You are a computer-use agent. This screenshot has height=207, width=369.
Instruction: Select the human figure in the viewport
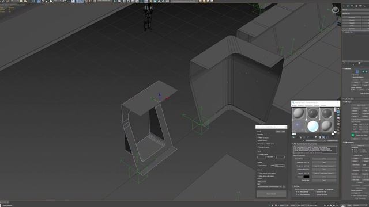click(x=148, y=17)
